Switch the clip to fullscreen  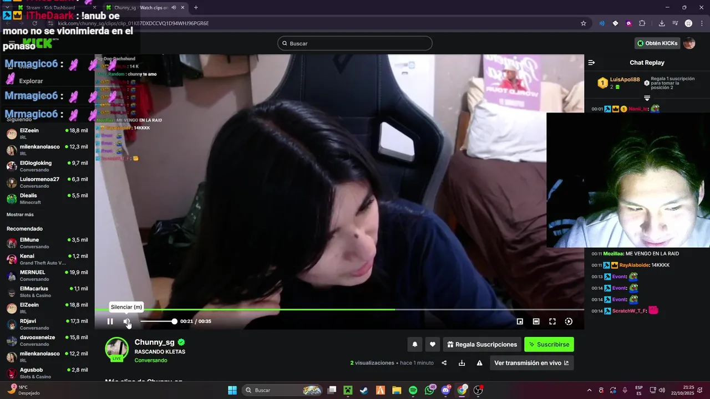pos(552,321)
